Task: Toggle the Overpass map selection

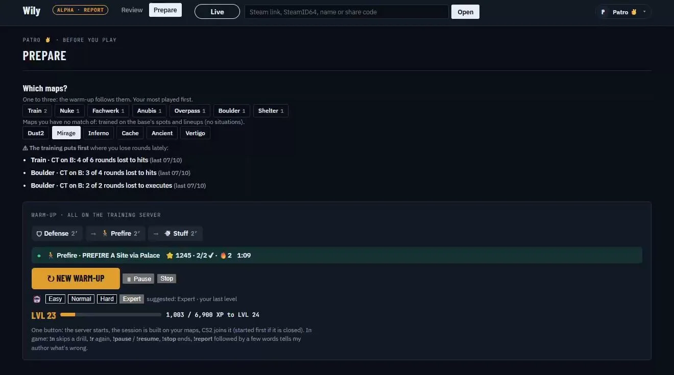Action: coord(190,111)
